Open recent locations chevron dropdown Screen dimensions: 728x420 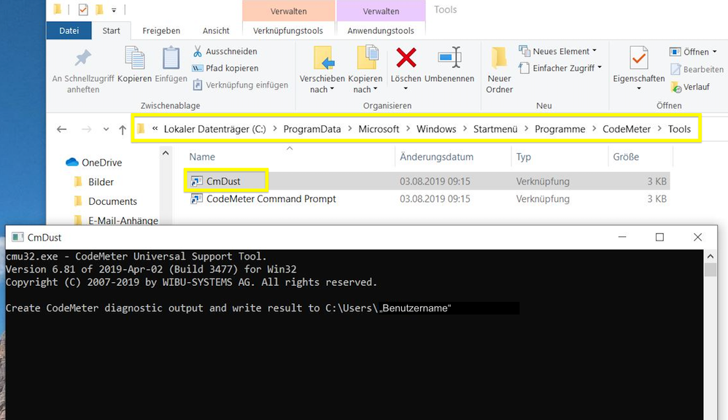[x=106, y=130]
